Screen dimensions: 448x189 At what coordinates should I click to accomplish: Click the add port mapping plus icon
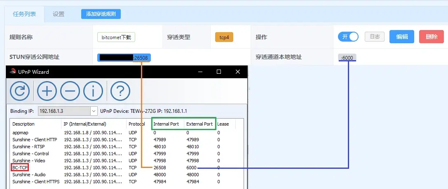(47, 91)
